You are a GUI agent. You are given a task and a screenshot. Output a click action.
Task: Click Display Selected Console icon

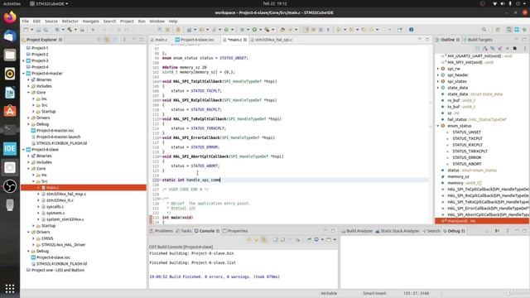[x=316, y=239]
